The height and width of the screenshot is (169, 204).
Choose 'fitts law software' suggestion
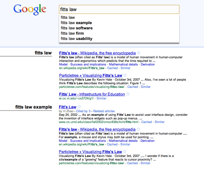pyautogui.click(x=77, y=28)
